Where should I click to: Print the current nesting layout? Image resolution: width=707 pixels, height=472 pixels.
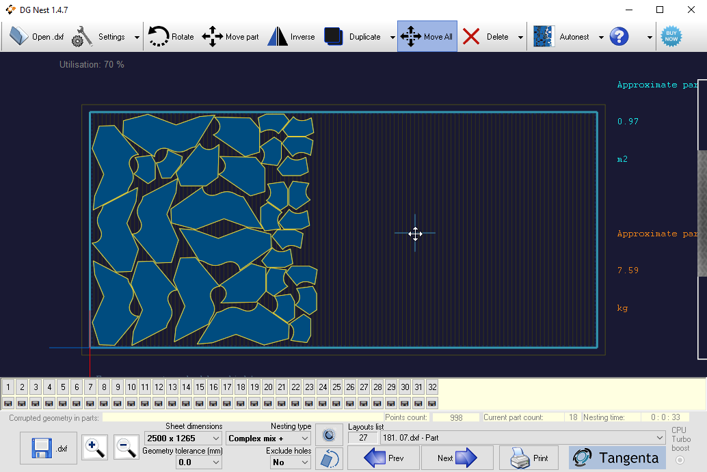528,458
